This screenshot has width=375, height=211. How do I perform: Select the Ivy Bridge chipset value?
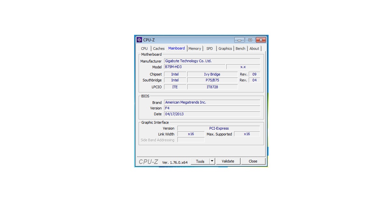pos(212,74)
